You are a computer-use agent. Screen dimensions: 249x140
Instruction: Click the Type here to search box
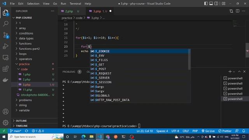coord(36,136)
